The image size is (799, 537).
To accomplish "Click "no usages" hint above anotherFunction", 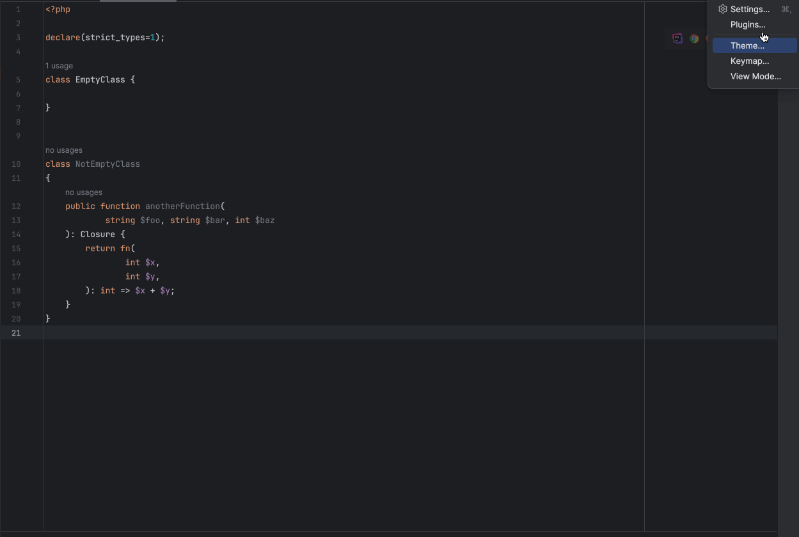I will (x=84, y=192).
